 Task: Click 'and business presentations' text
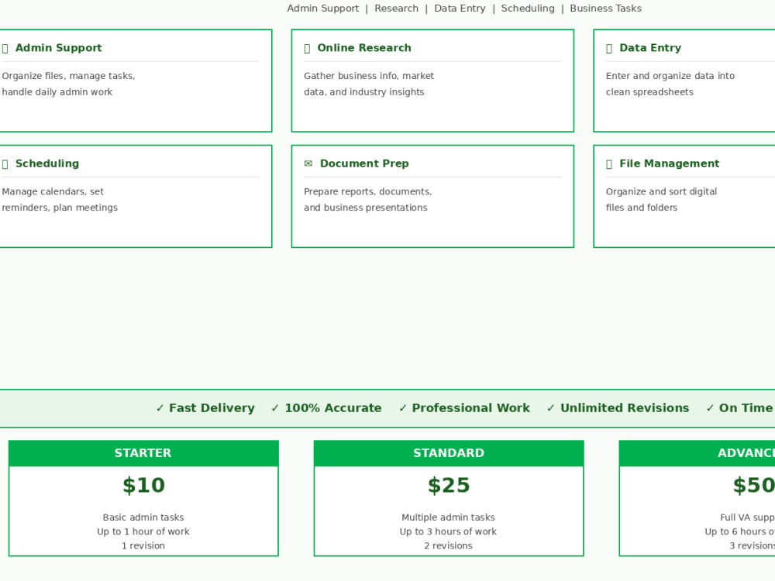[x=366, y=208]
